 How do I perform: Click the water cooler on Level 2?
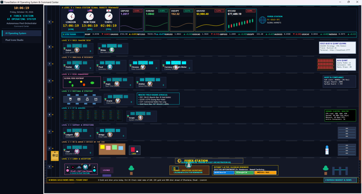pyautogui.click(x=327, y=150)
